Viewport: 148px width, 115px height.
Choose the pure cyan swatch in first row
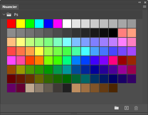39,24
